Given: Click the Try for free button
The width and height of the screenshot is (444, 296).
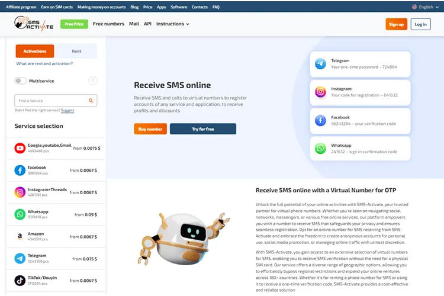Looking at the screenshot, I should point(203,129).
